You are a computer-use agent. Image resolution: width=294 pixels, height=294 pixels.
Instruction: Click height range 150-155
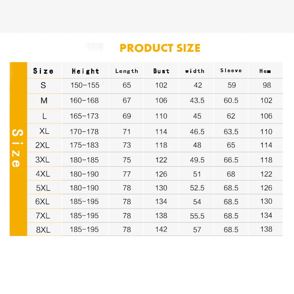coord(85,85)
